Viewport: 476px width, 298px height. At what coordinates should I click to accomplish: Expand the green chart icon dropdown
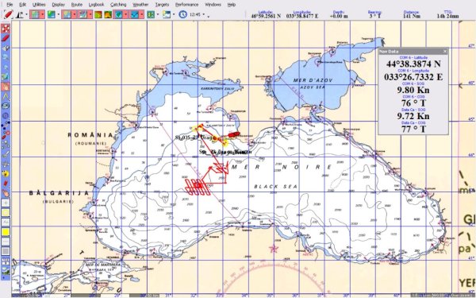tap(58, 14)
